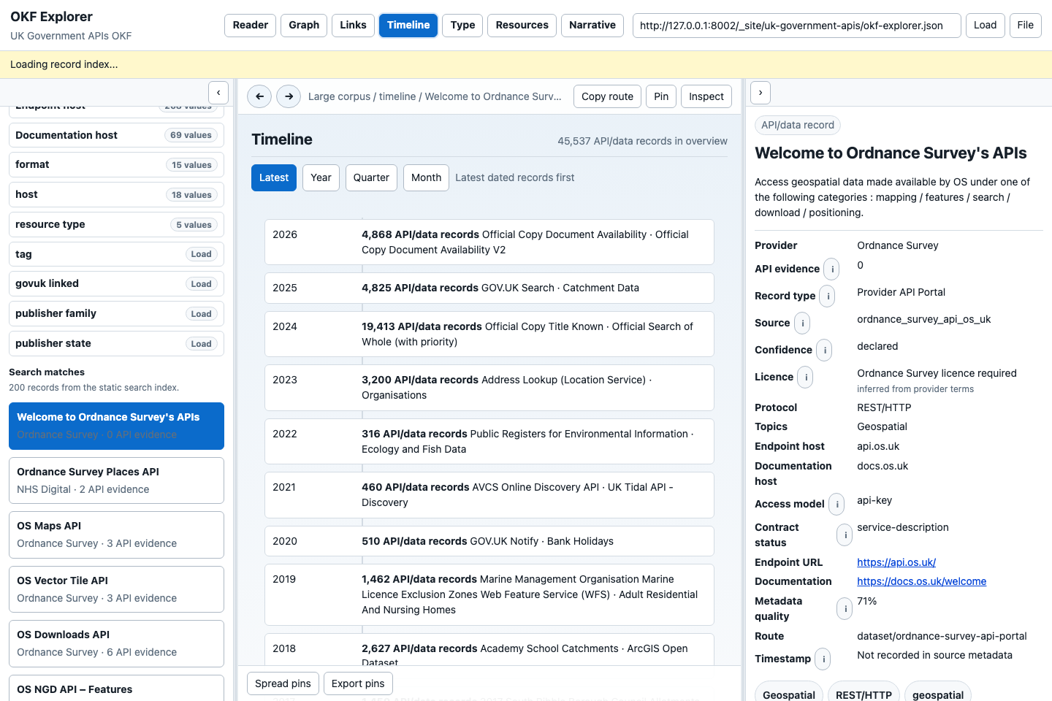Go forward with the right arrow button
Image resolution: width=1052 pixels, height=701 pixels.
click(289, 96)
